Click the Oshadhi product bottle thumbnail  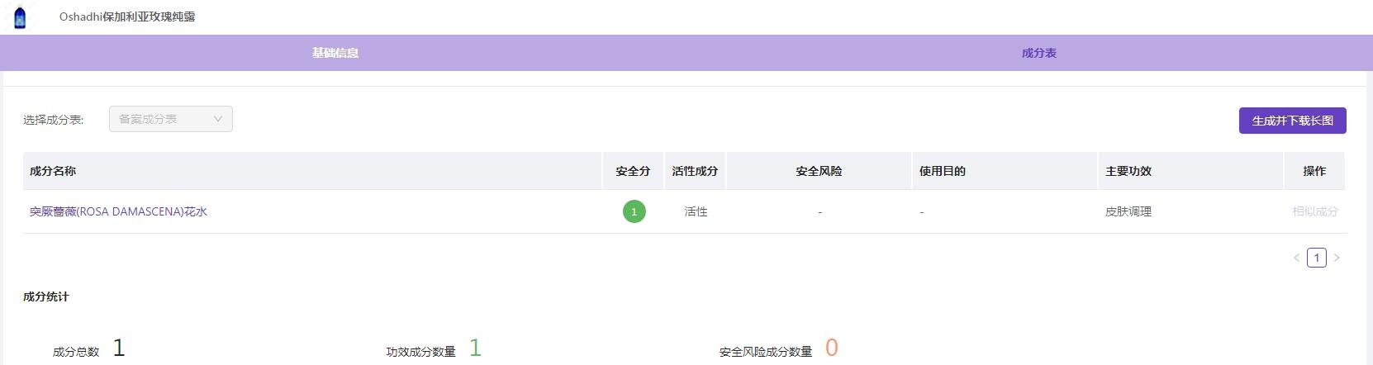coord(20,17)
